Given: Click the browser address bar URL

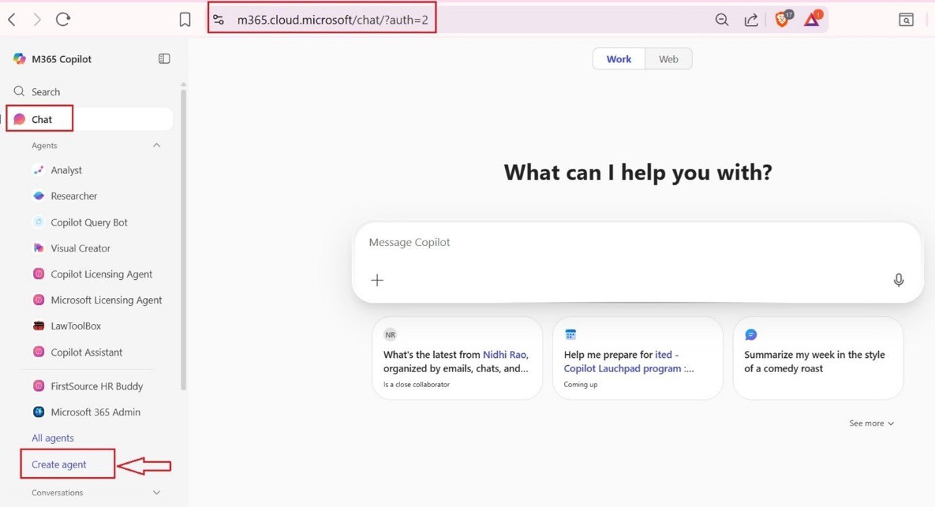Looking at the screenshot, I should pos(332,20).
